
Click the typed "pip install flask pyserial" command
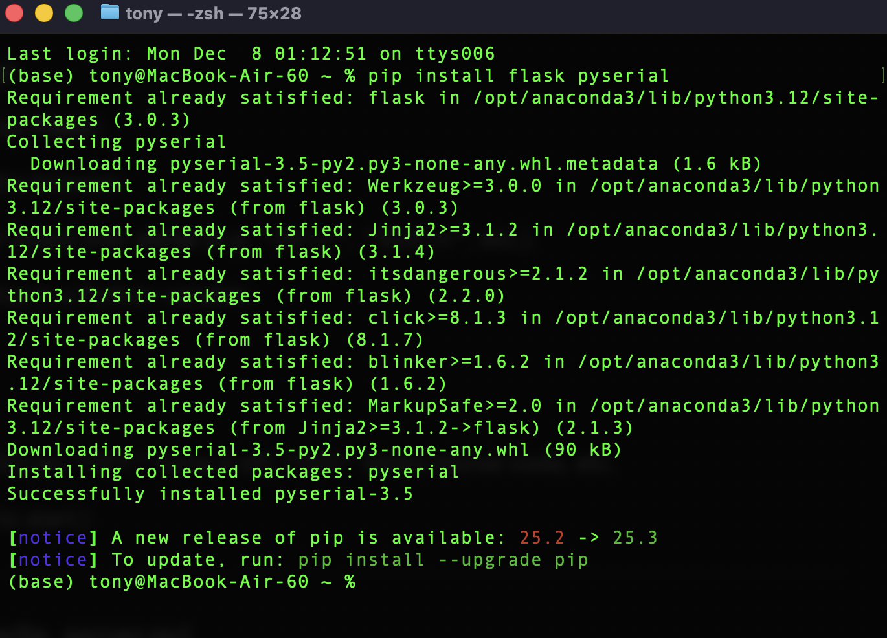pos(518,76)
